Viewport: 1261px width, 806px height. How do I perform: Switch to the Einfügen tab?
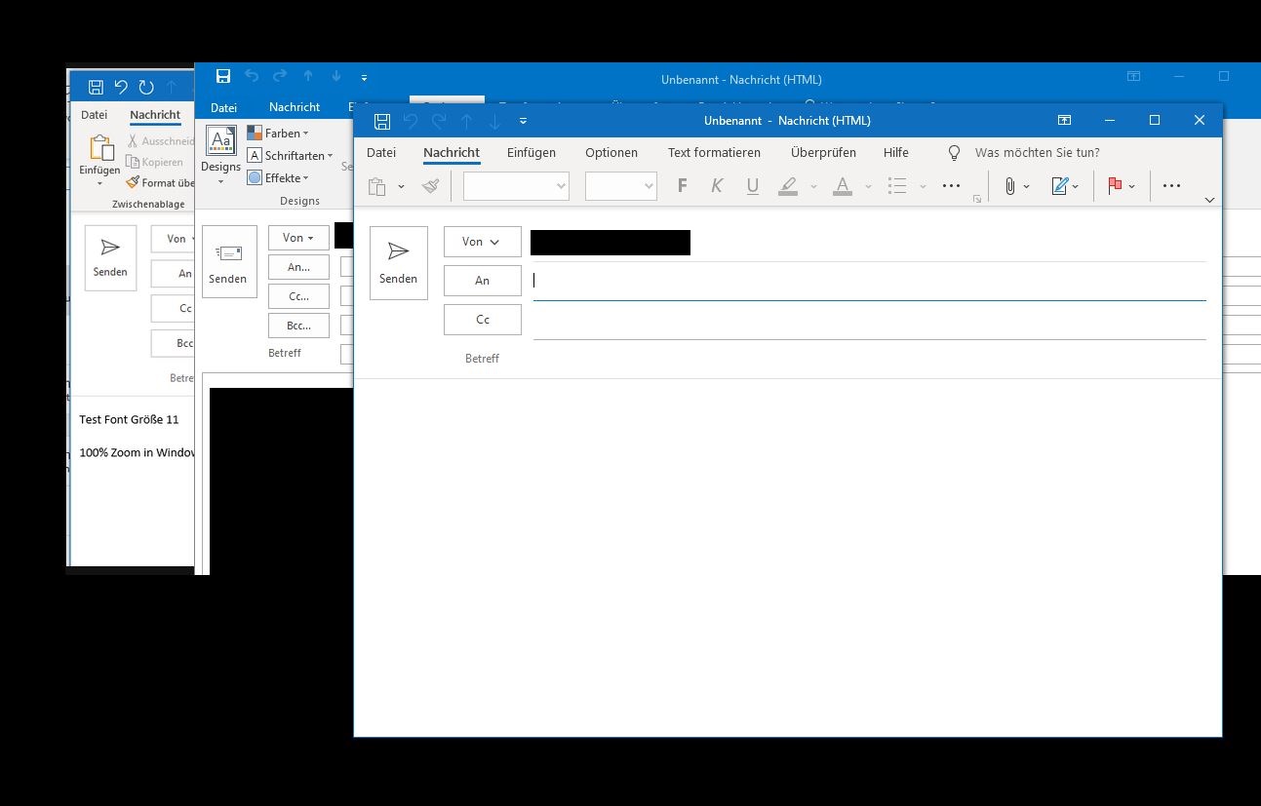(x=532, y=153)
